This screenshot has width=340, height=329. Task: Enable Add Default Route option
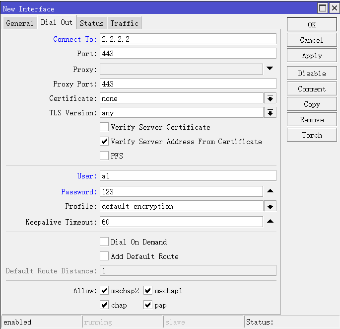coord(104,256)
